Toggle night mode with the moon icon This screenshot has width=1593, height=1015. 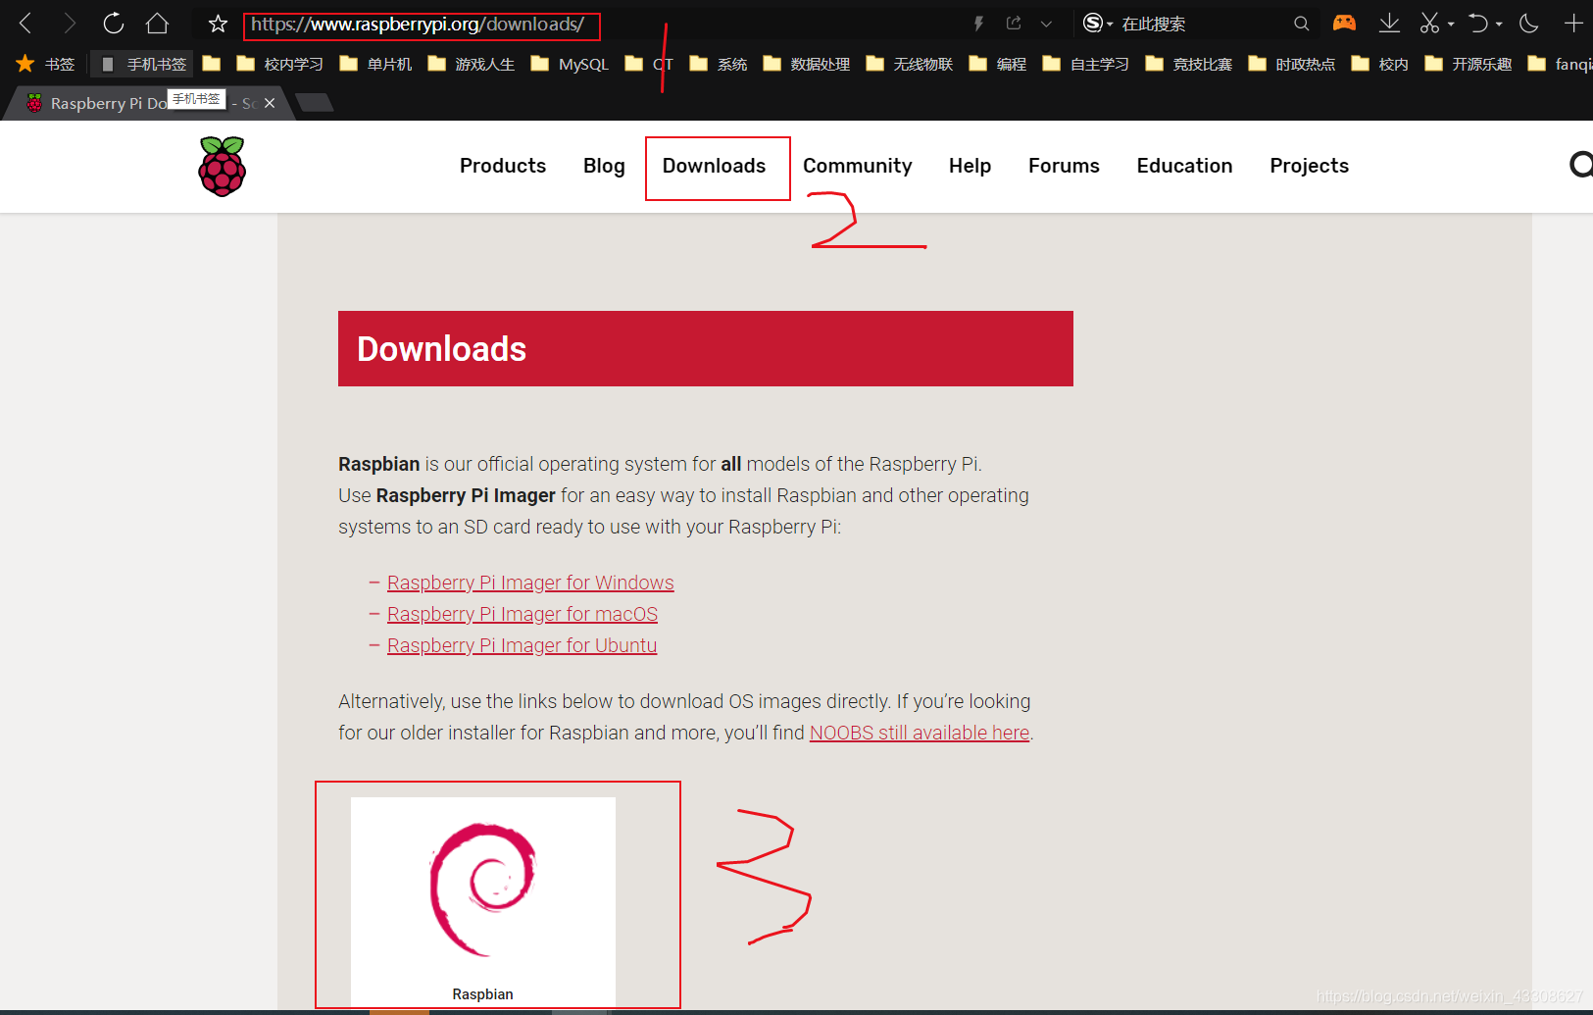[x=1529, y=24]
